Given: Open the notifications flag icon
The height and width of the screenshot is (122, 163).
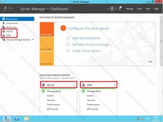Looking at the screenshot, I should pyautogui.click(x=121, y=8).
